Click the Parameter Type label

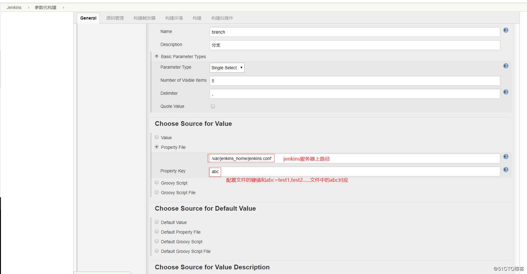(x=176, y=67)
